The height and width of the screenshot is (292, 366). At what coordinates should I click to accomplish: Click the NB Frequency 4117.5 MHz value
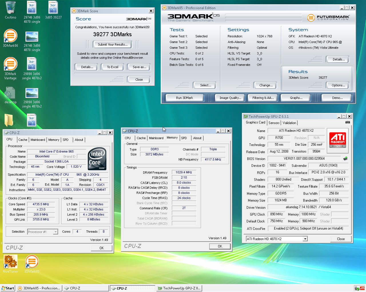point(213,159)
